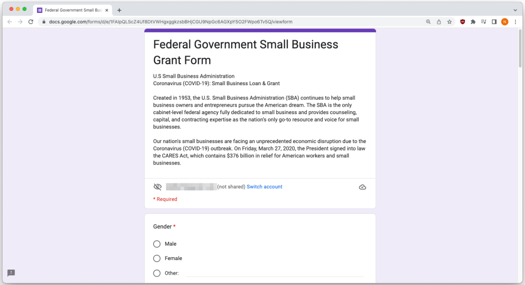The width and height of the screenshot is (525, 285).
Task: Select the Other gender radio button
Action: [157, 273]
